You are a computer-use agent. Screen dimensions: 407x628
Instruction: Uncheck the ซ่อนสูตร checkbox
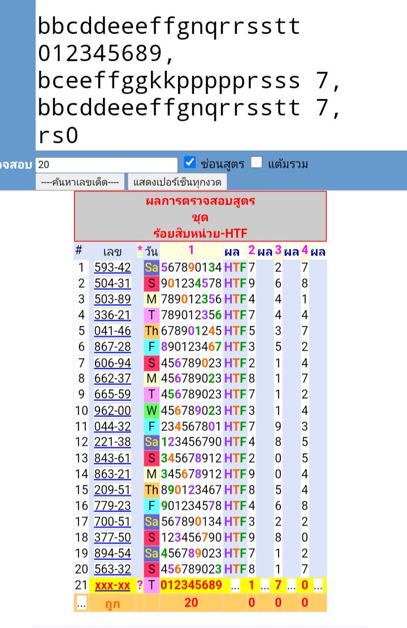[x=190, y=164]
